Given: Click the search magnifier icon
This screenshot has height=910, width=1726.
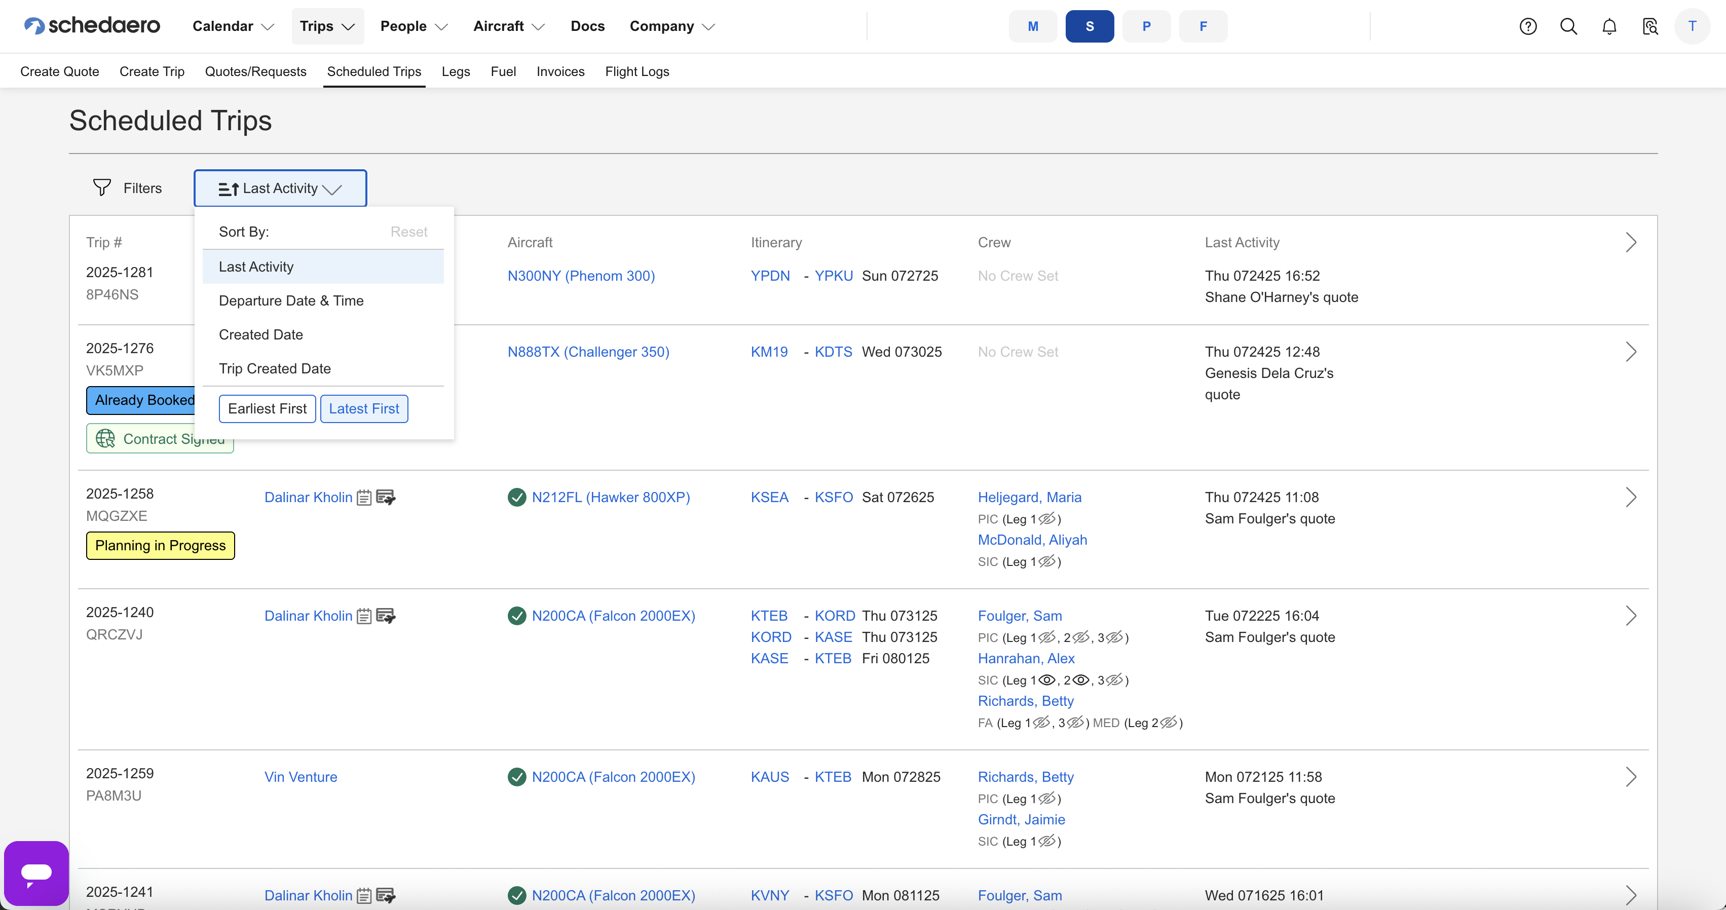Looking at the screenshot, I should [1568, 26].
